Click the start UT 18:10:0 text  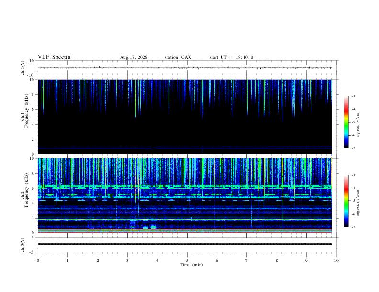coord(231,57)
